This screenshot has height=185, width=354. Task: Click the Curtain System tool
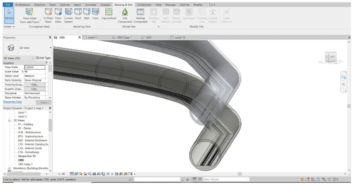(x=68, y=13)
